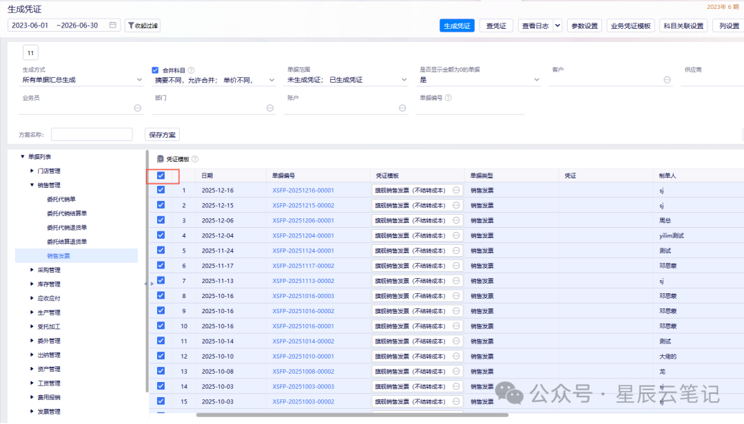Viewport: 744px width, 424px height.
Task: Select 销售发票 in the document tree
Action: 59,256
